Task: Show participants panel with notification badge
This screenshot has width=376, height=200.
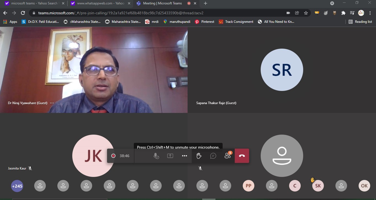Action: tap(228, 155)
